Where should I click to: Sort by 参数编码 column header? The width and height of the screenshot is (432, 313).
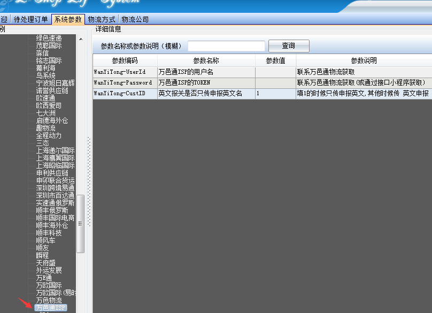pyautogui.click(x=125, y=60)
